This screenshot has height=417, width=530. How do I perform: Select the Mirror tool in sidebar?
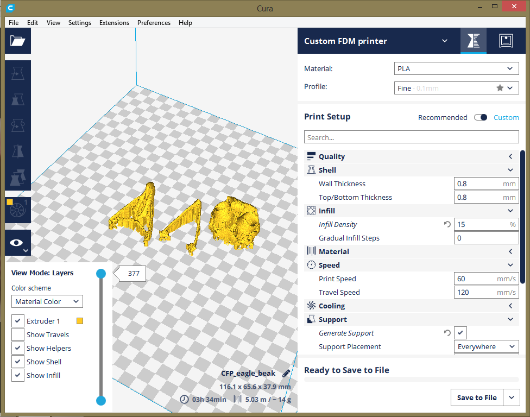tap(17, 151)
